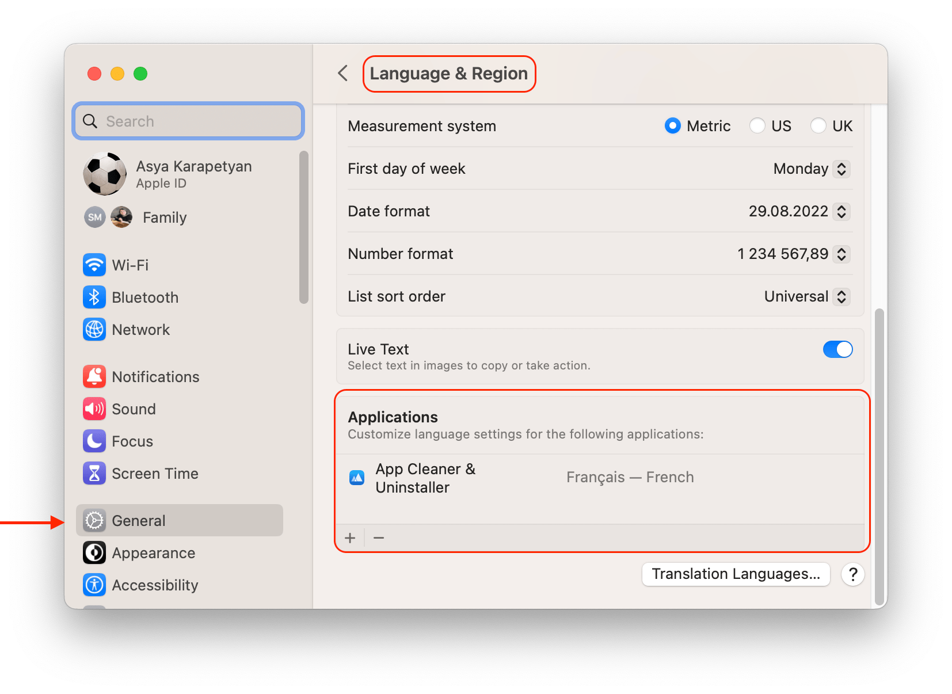
Task: Select the Screen Time hourglass icon
Action: pyautogui.click(x=94, y=473)
